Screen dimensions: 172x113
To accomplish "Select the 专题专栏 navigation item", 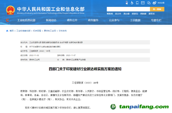I will point(156,20).
